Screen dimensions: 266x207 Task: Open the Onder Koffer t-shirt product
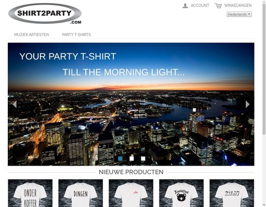(x=30, y=193)
